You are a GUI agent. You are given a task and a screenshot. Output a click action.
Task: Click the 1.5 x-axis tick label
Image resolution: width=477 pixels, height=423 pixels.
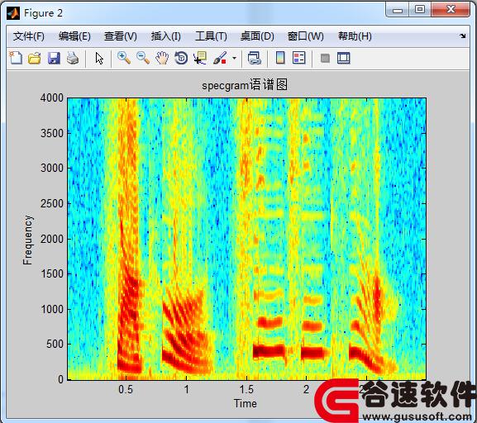(246, 390)
